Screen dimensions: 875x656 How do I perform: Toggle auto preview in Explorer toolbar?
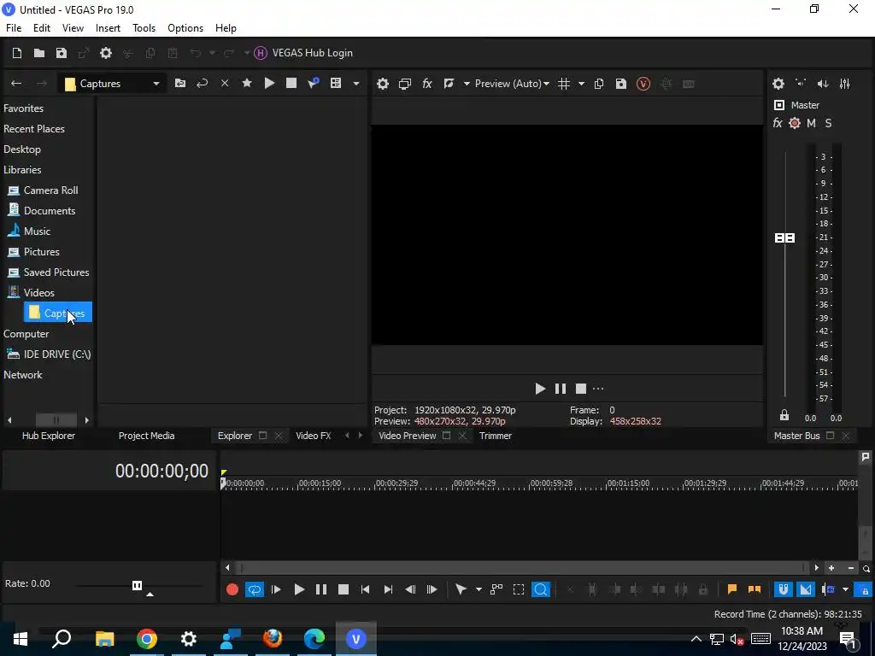[314, 83]
